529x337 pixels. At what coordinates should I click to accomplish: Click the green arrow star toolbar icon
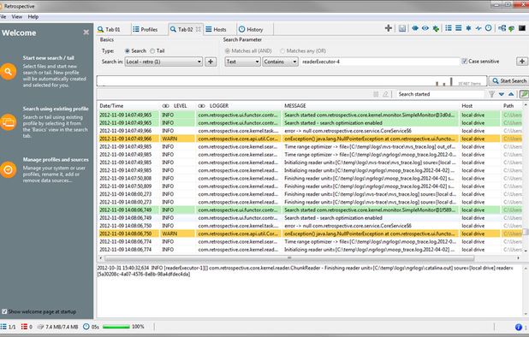coord(436,28)
